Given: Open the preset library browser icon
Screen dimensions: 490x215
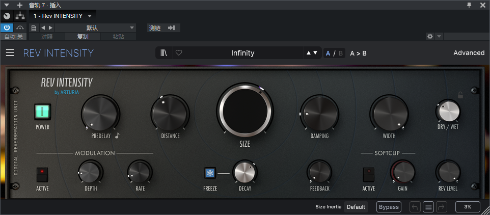Looking at the screenshot, I should [164, 53].
